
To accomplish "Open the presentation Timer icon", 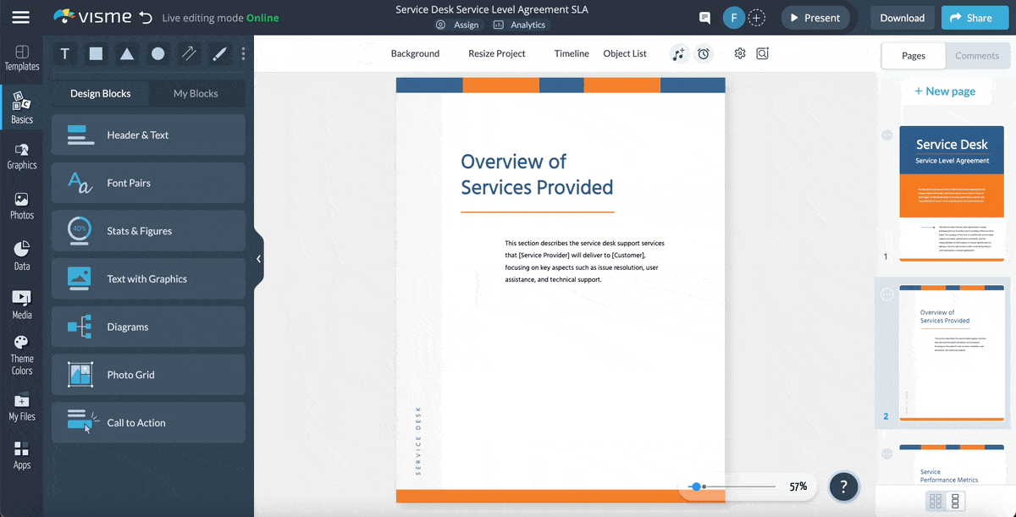I will (x=704, y=53).
